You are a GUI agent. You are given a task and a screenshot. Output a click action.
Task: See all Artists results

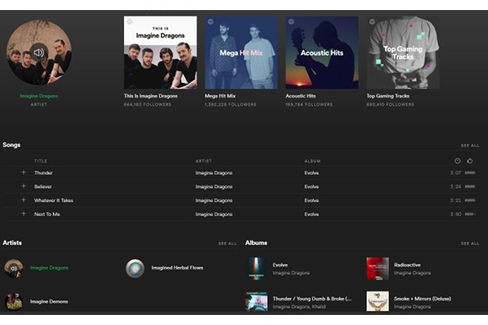click(x=227, y=243)
